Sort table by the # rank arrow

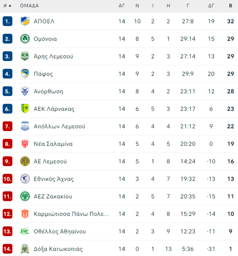7,6
